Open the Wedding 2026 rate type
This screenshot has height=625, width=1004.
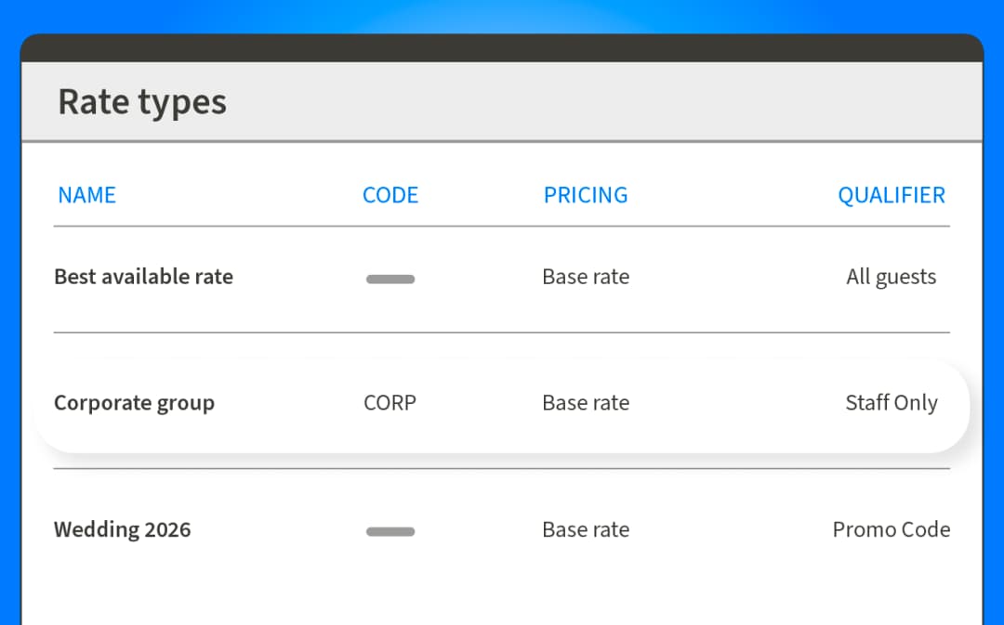(122, 530)
